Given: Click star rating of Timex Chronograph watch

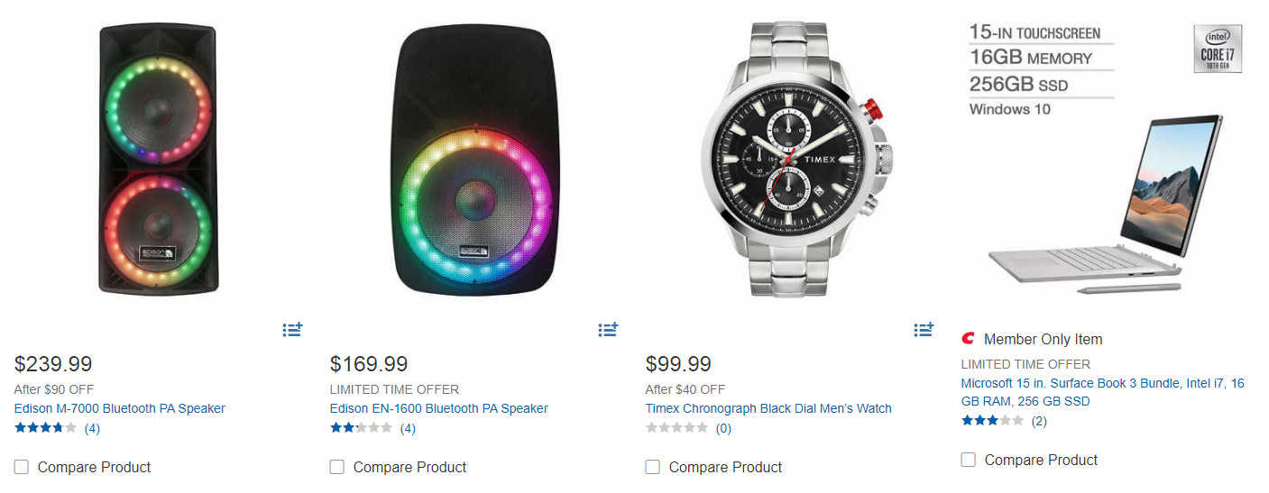Looking at the screenshot, I should [676, 428].
